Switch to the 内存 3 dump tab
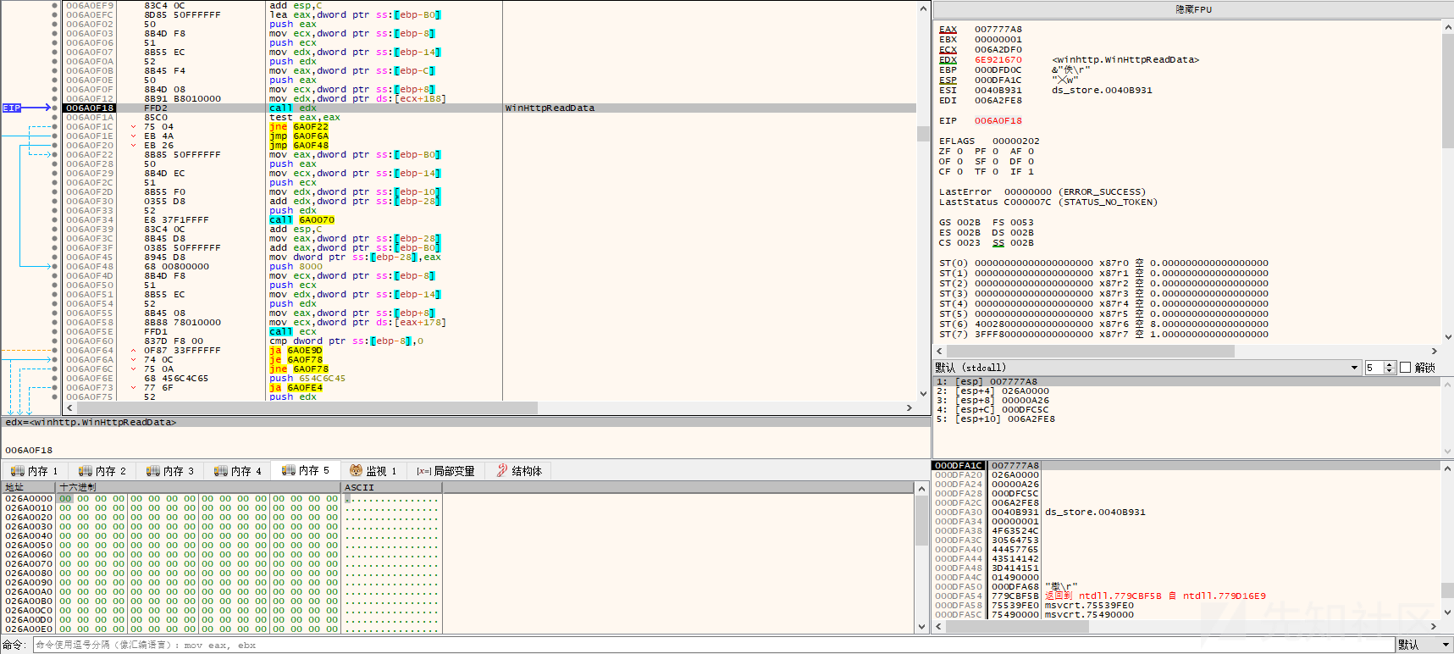This screenshot has height=654, width=1454. (x=170, y=471)
